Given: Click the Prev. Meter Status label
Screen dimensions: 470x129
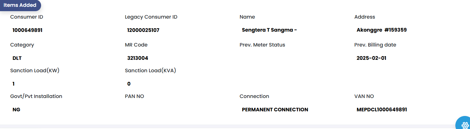Looking at the screenshot, I should (262, 45).
